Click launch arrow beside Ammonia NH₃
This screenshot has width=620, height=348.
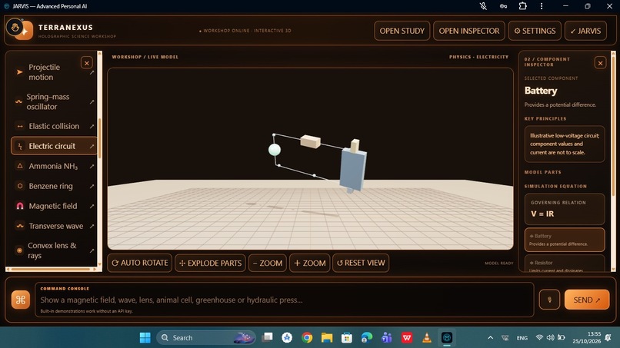tap(92, 166)
